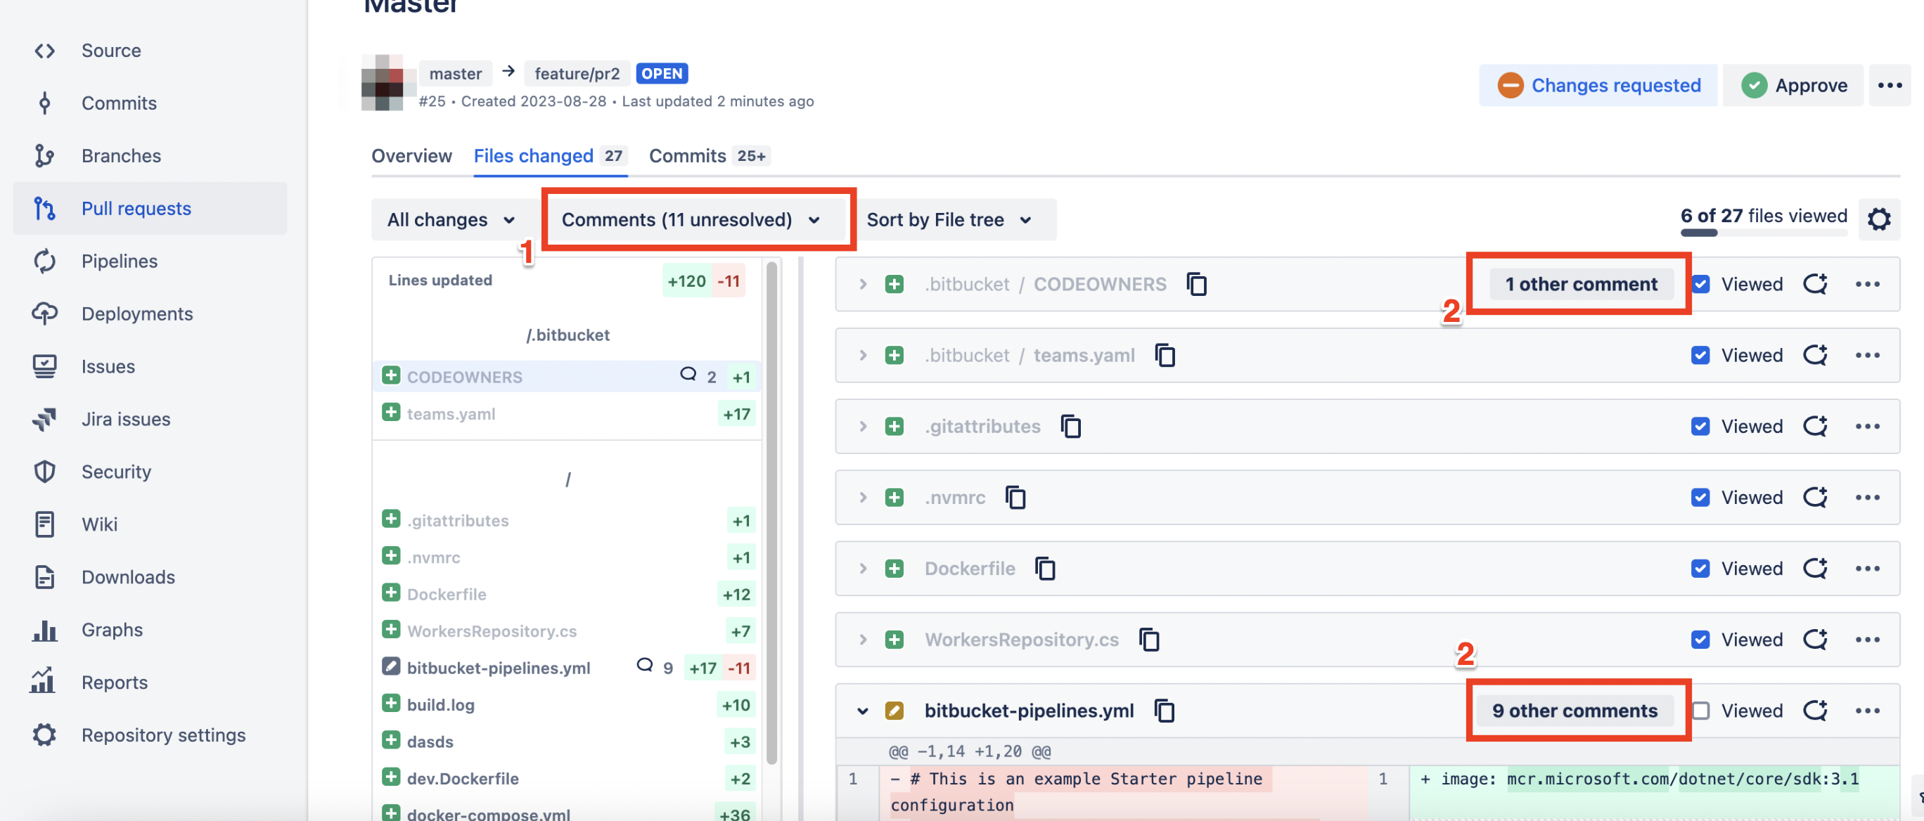The height and width of the screenshot is (821, 1924).
Task: Uncheck Viewed for .bitbucket/teams.yaml
Action: tap(1700, 355)
